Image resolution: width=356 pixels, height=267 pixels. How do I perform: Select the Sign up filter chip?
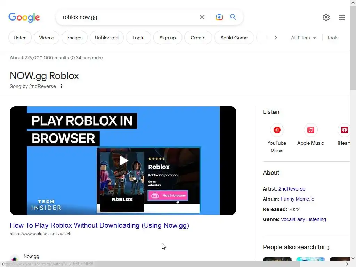point(168,38)
